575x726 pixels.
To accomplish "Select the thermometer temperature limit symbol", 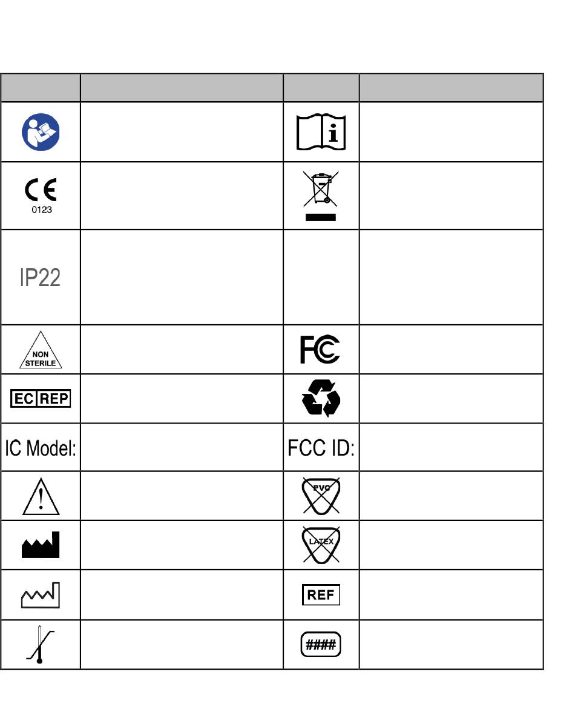I will click(x=40, y=645).
